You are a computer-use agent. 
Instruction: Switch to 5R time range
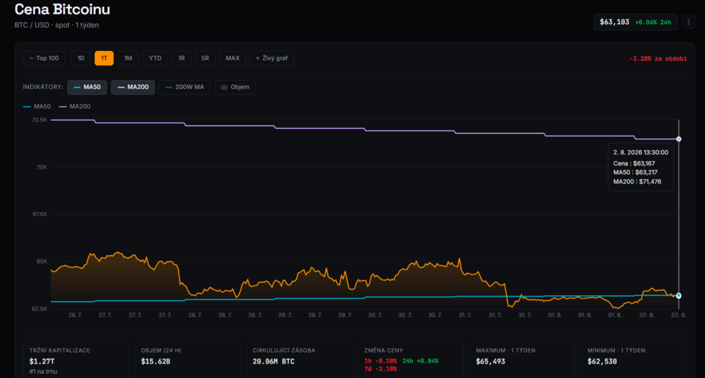(205, 58)
